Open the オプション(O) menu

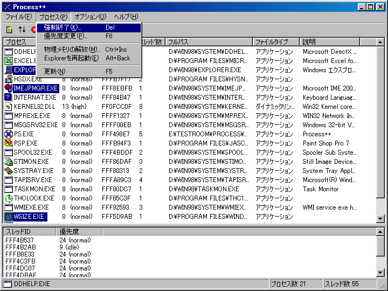[91, 17]
